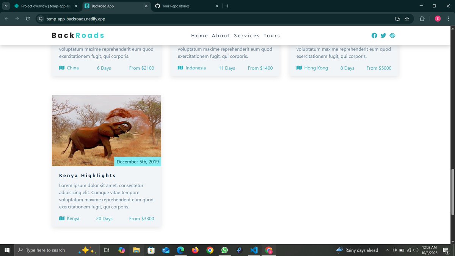
Task: Open the Squarespace icon in the navbar
Action: pyautogui.click(x=392, y=36)
